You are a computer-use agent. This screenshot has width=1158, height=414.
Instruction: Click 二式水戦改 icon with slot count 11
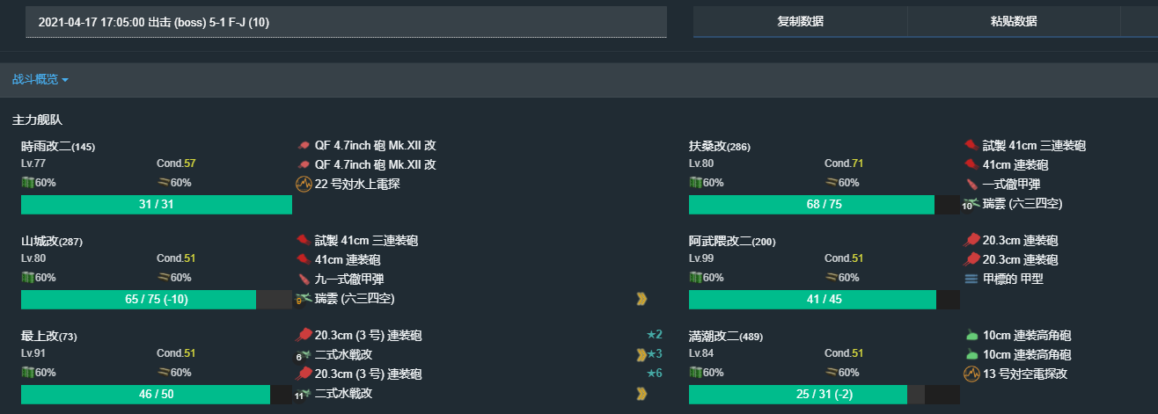click(304, 394)
